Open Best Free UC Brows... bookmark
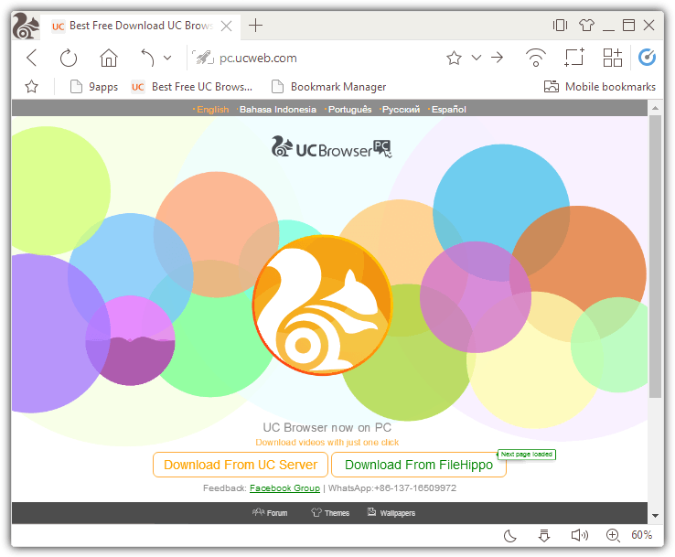The width and height of the screenshot is (675, 557). [x=192, y=87]
